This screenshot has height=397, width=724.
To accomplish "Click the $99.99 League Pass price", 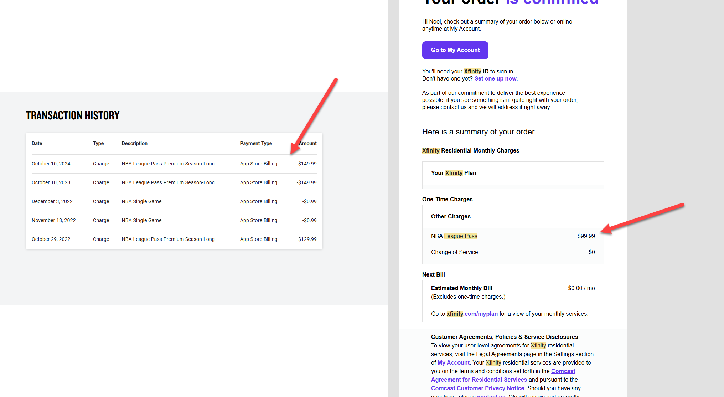I will 586,236.
